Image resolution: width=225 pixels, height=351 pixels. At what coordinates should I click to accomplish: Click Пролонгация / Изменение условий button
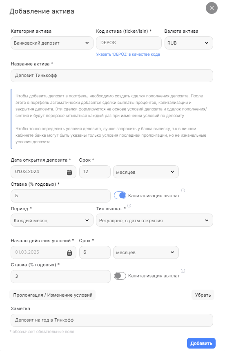[x=53, y=295]
